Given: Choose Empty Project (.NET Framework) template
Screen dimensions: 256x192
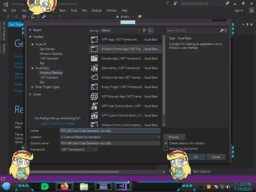Looking at the screenshot, I should coord(125,87).
